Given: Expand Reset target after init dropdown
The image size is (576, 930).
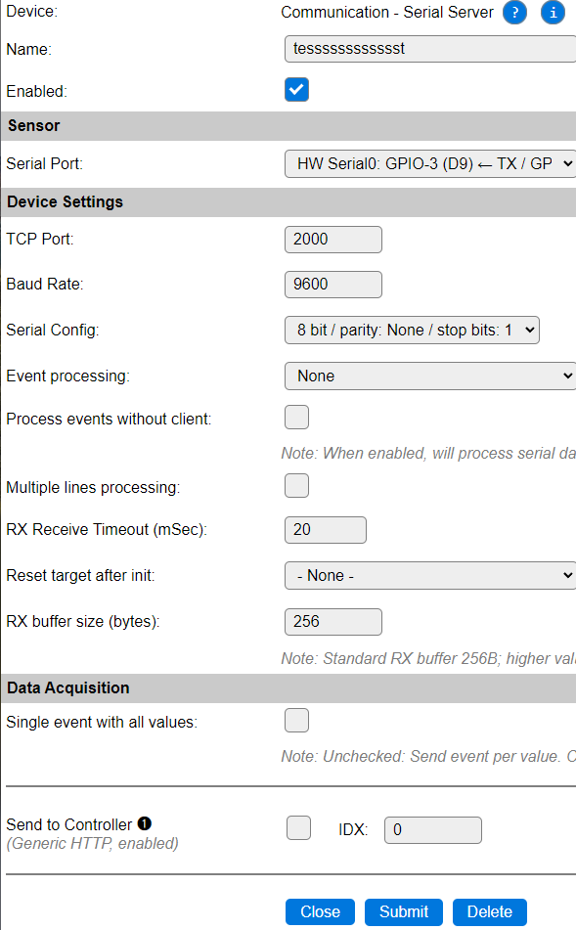Looking at the screenshot, I should click(x=430, y=575).
